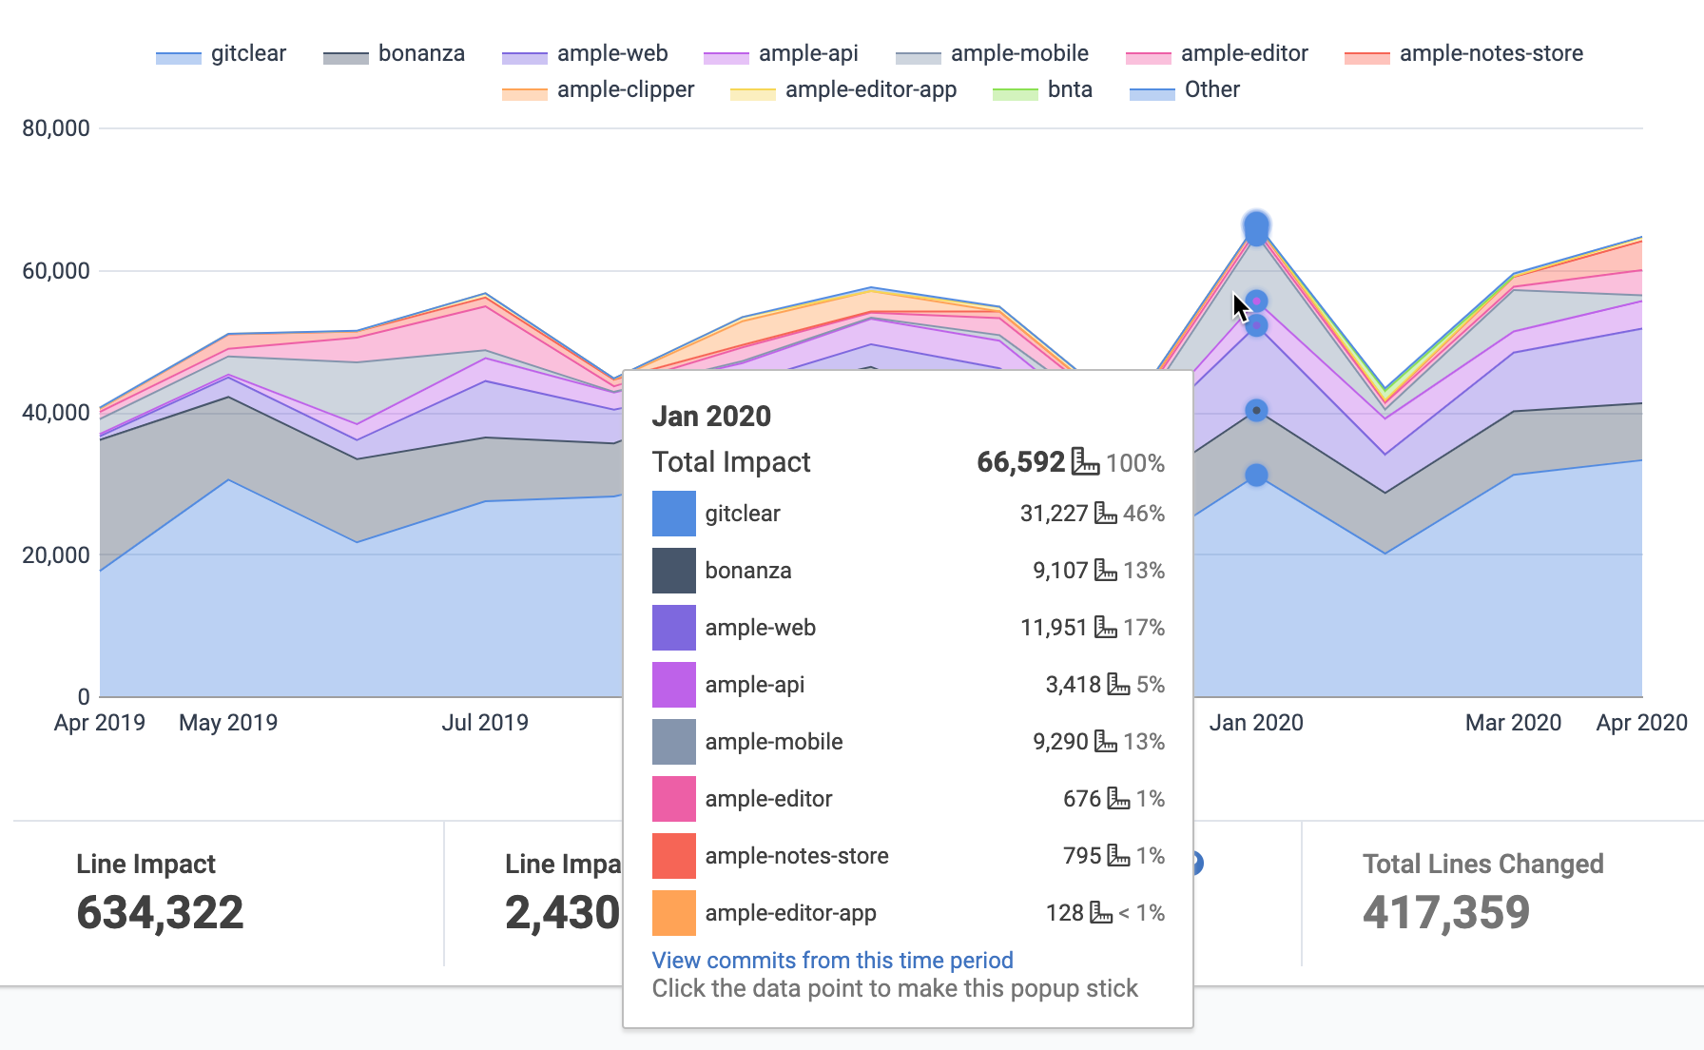Viewport: 1704px width, 1050px height.
Task: Click the ample-editor-app orange swatch in tooltip
Action: click(674, 913)
